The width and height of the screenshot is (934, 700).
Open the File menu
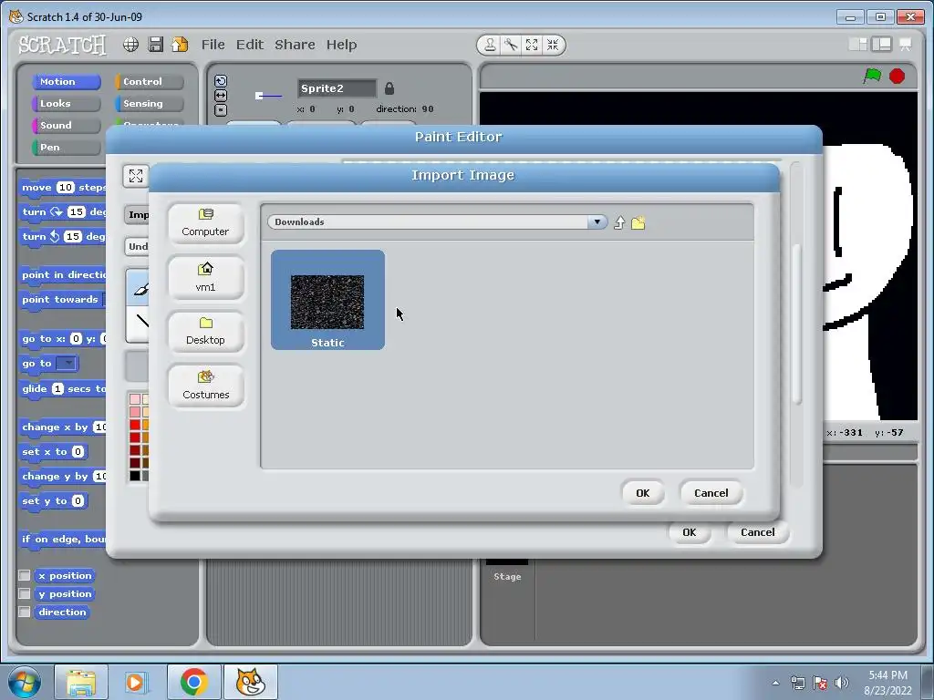(x=213, y=45)
